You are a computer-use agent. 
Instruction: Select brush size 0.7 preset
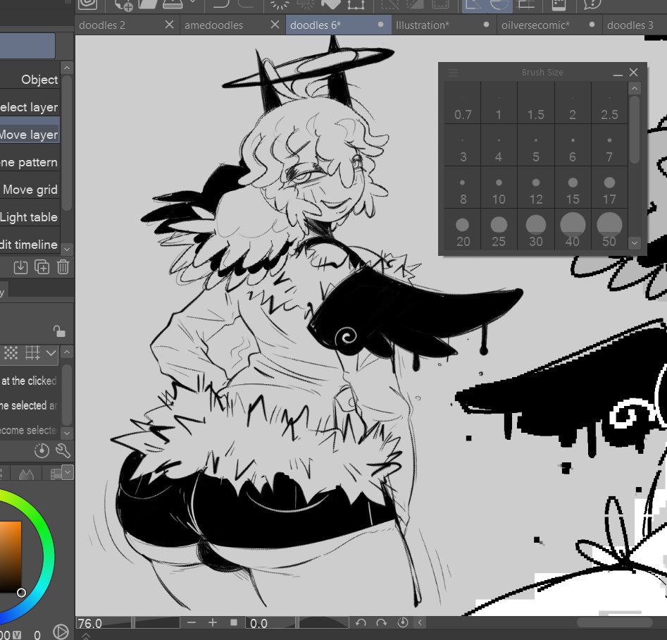pyautogui.click(x=462, y=104)
